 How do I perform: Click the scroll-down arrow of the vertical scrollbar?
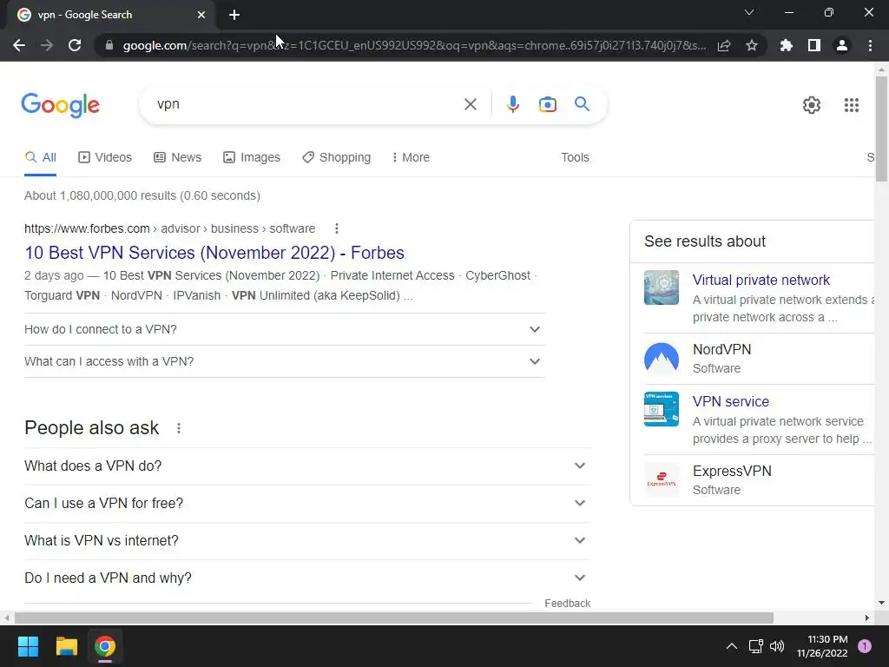[881, 603]
